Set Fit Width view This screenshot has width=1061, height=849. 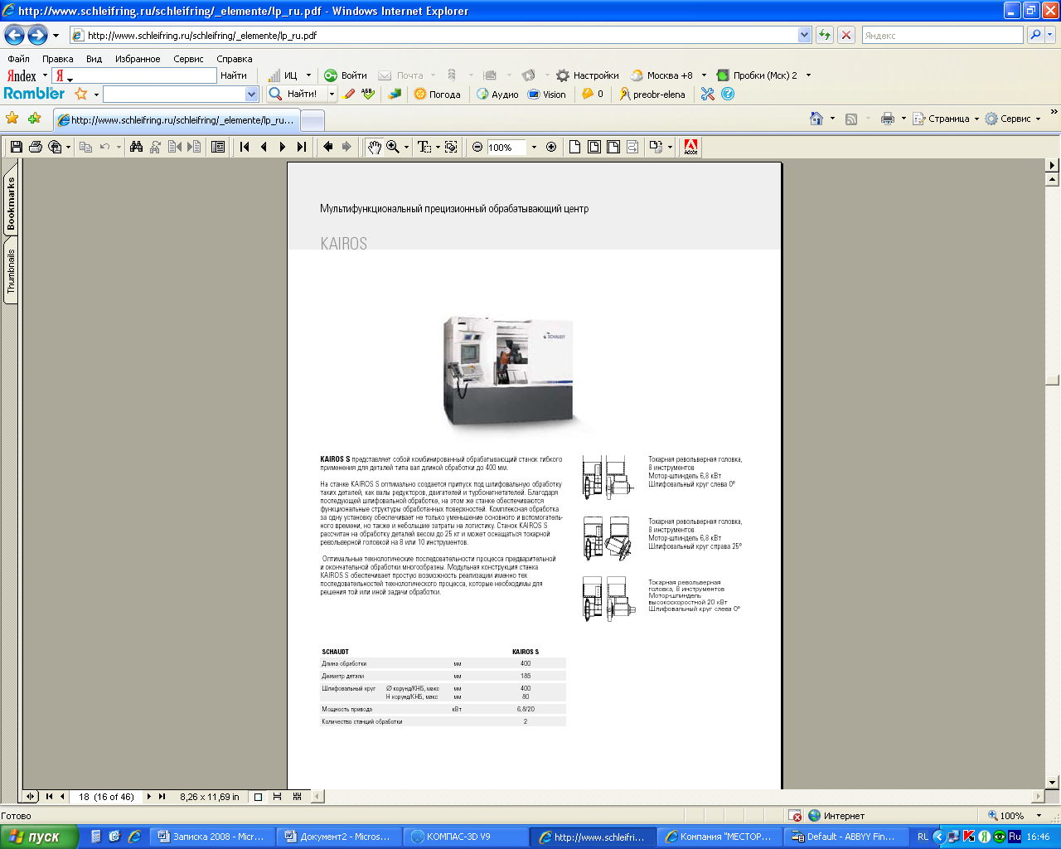pyautogui.click(x=613, y=147)
